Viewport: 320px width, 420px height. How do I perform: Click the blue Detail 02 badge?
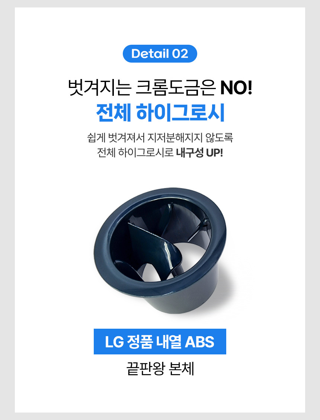160,54
